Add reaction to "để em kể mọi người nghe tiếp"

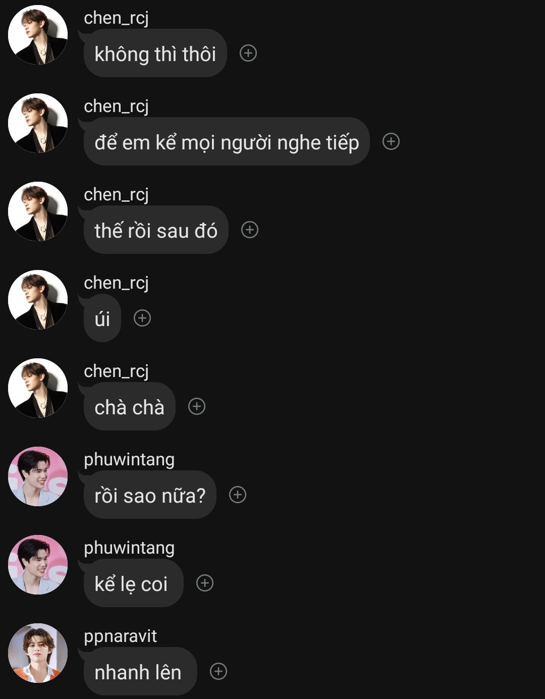click(391, 141)
